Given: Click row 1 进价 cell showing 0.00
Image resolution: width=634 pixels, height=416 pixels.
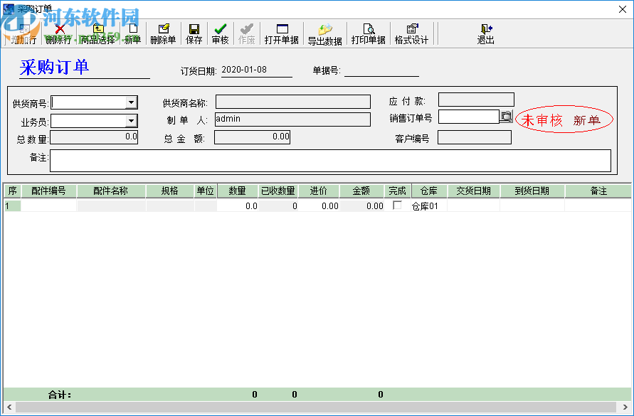Looking at the screenshot, I should (x=319, y=206).
